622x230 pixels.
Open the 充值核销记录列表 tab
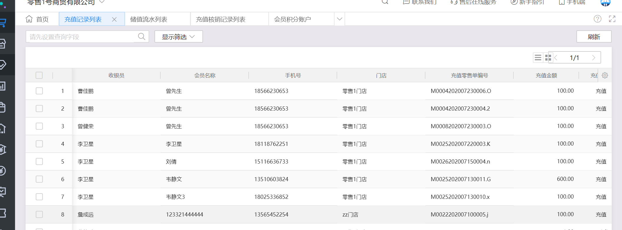221,19
